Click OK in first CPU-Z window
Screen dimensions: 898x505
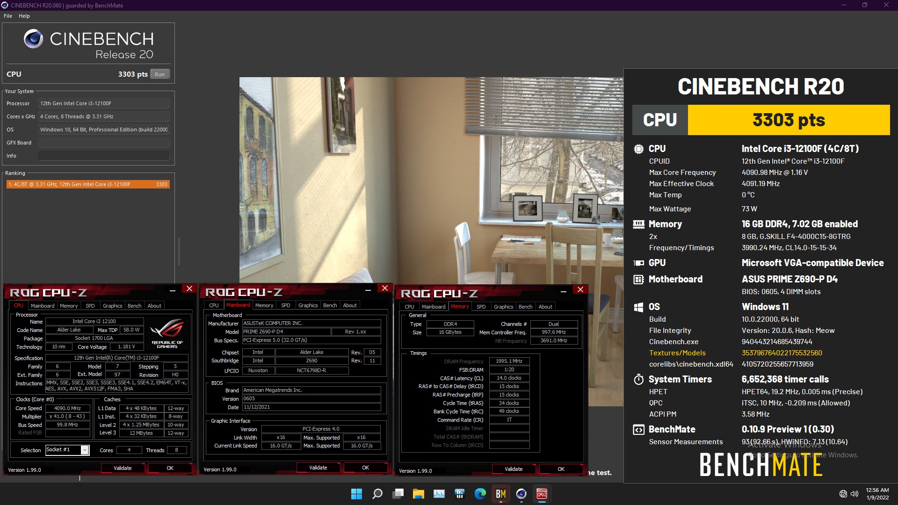pyautogui.click(x=170, y=468)
